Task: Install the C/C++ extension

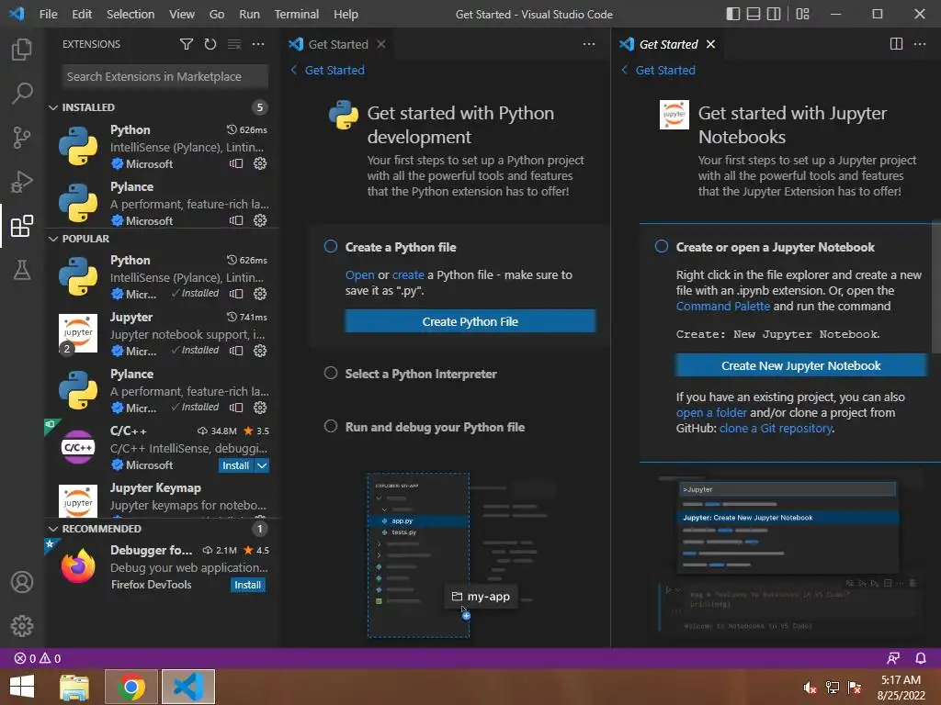Action: pyautogui.click(x=236, y=465)
